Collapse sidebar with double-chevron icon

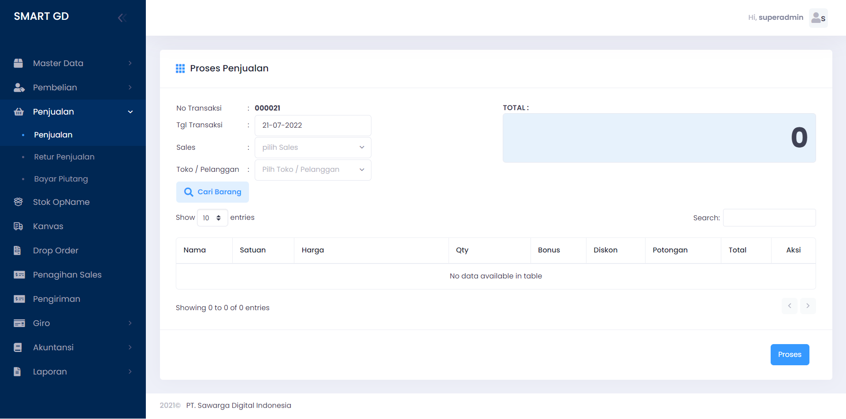click(x=122, y=18)
